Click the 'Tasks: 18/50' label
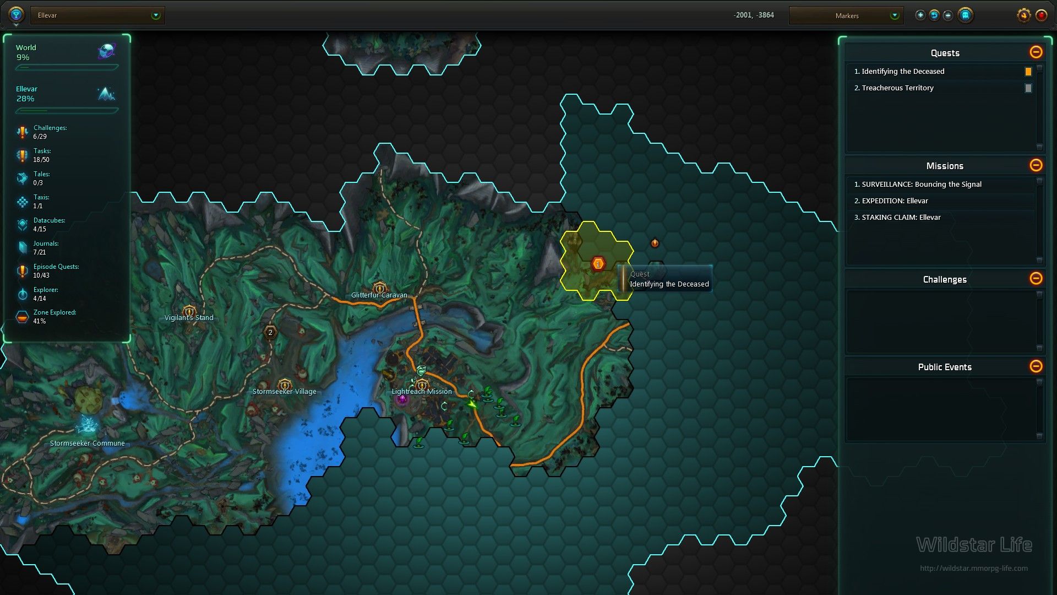The image size is (1057, 595). pos(42,155)
